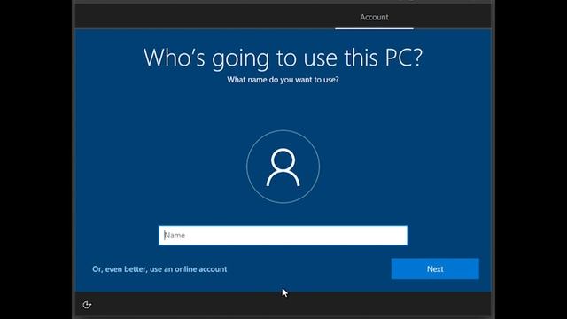This screenshot has width=567, height=319.
Task: Use an online account instead link
Action: pyautogui.click(x=159, y=269)
